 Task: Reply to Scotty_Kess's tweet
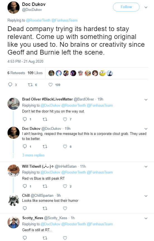click(x=25, y=238)
